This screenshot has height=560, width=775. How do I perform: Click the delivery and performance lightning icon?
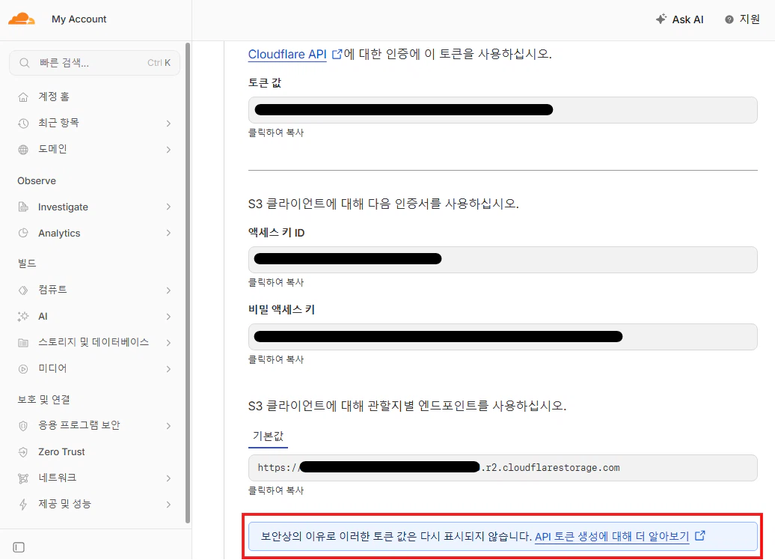click(x=23, y=504)
